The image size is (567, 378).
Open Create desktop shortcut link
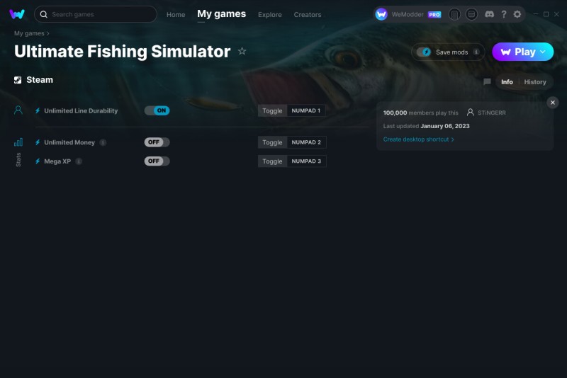[x=418, y=139]
